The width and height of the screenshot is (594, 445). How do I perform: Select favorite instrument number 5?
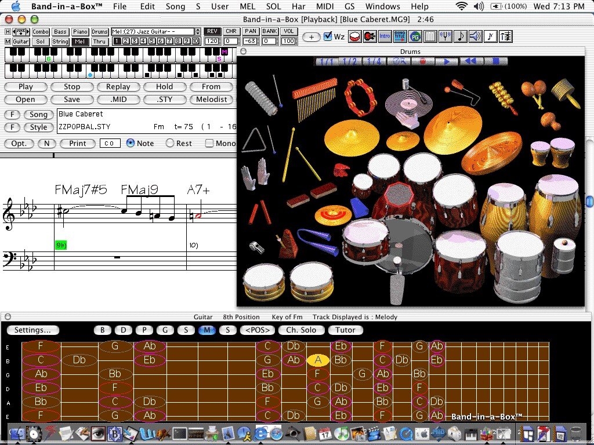151,41
